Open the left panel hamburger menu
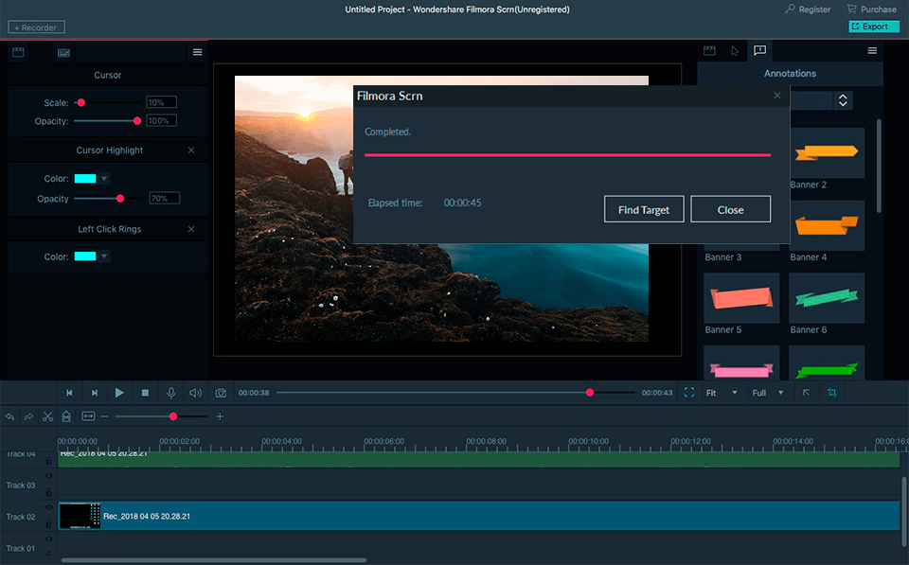Screen dimensions: 909x565 pos(197,52)
